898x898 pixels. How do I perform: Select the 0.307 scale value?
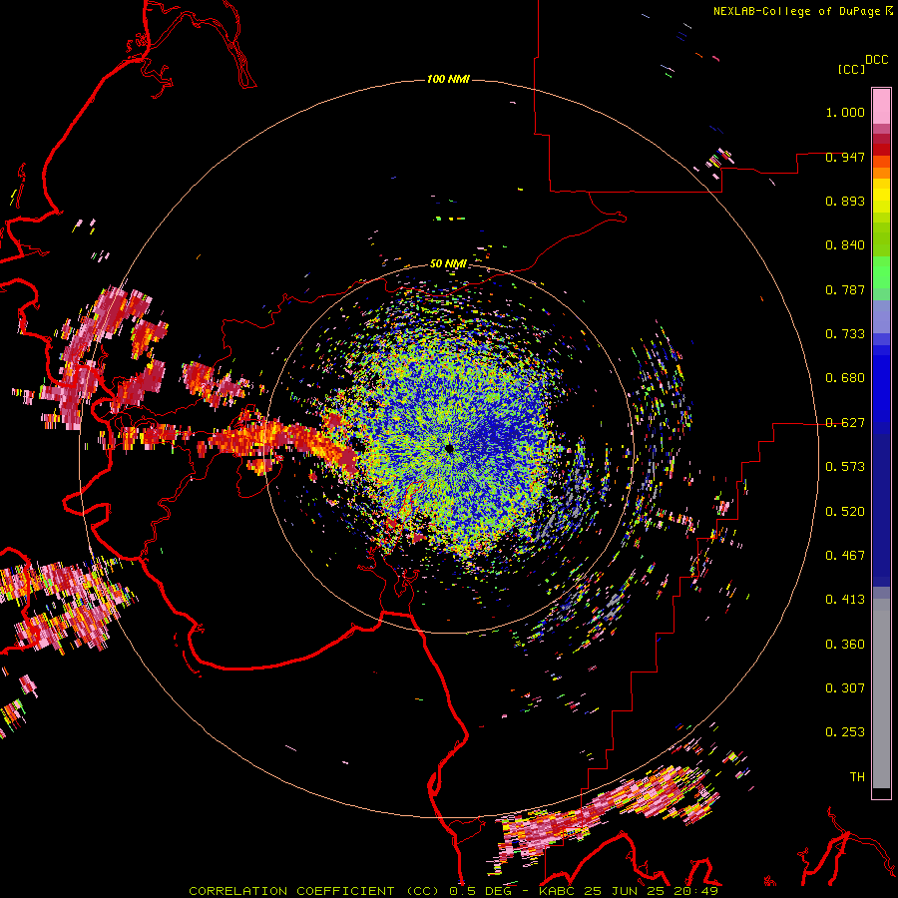[x=845, y=688]
